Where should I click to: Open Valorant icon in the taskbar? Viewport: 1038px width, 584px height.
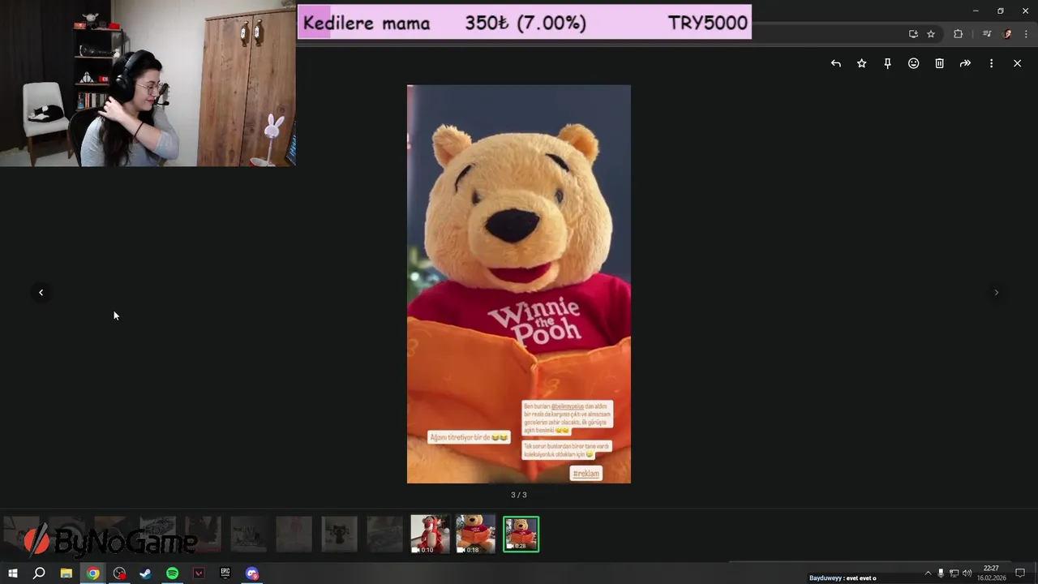199,573
